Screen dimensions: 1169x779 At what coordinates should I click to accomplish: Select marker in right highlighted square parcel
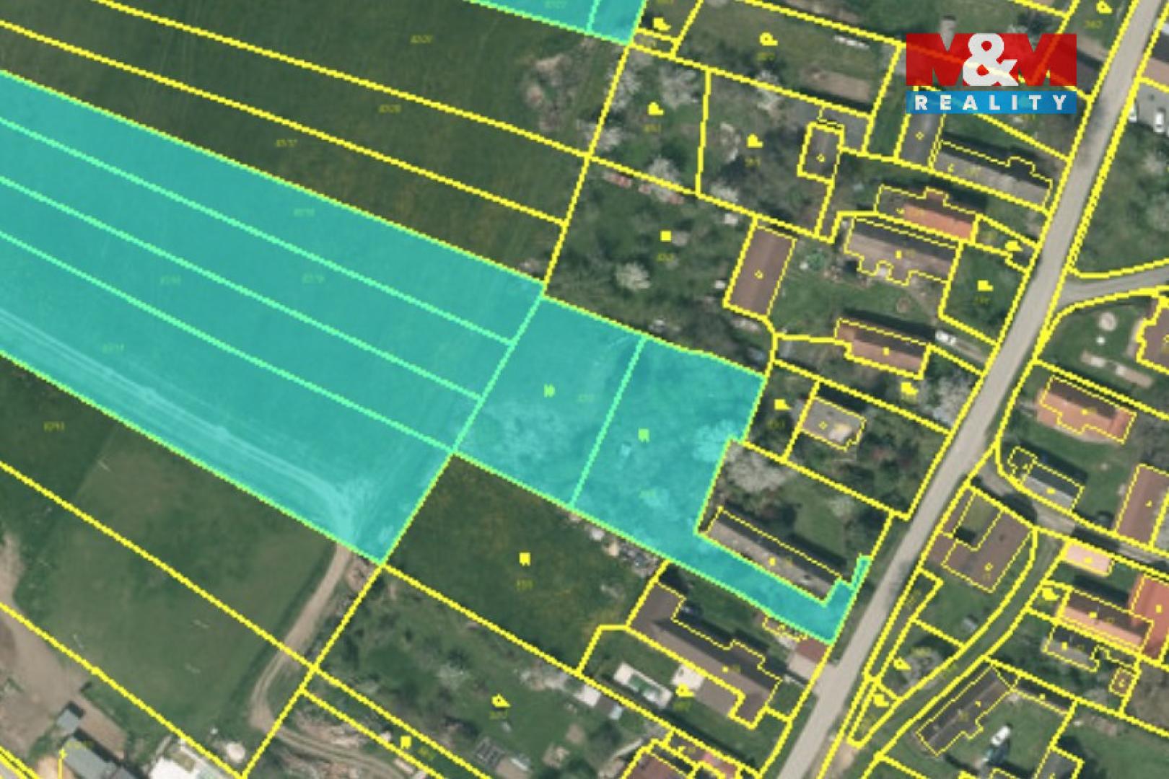point(644,433)
